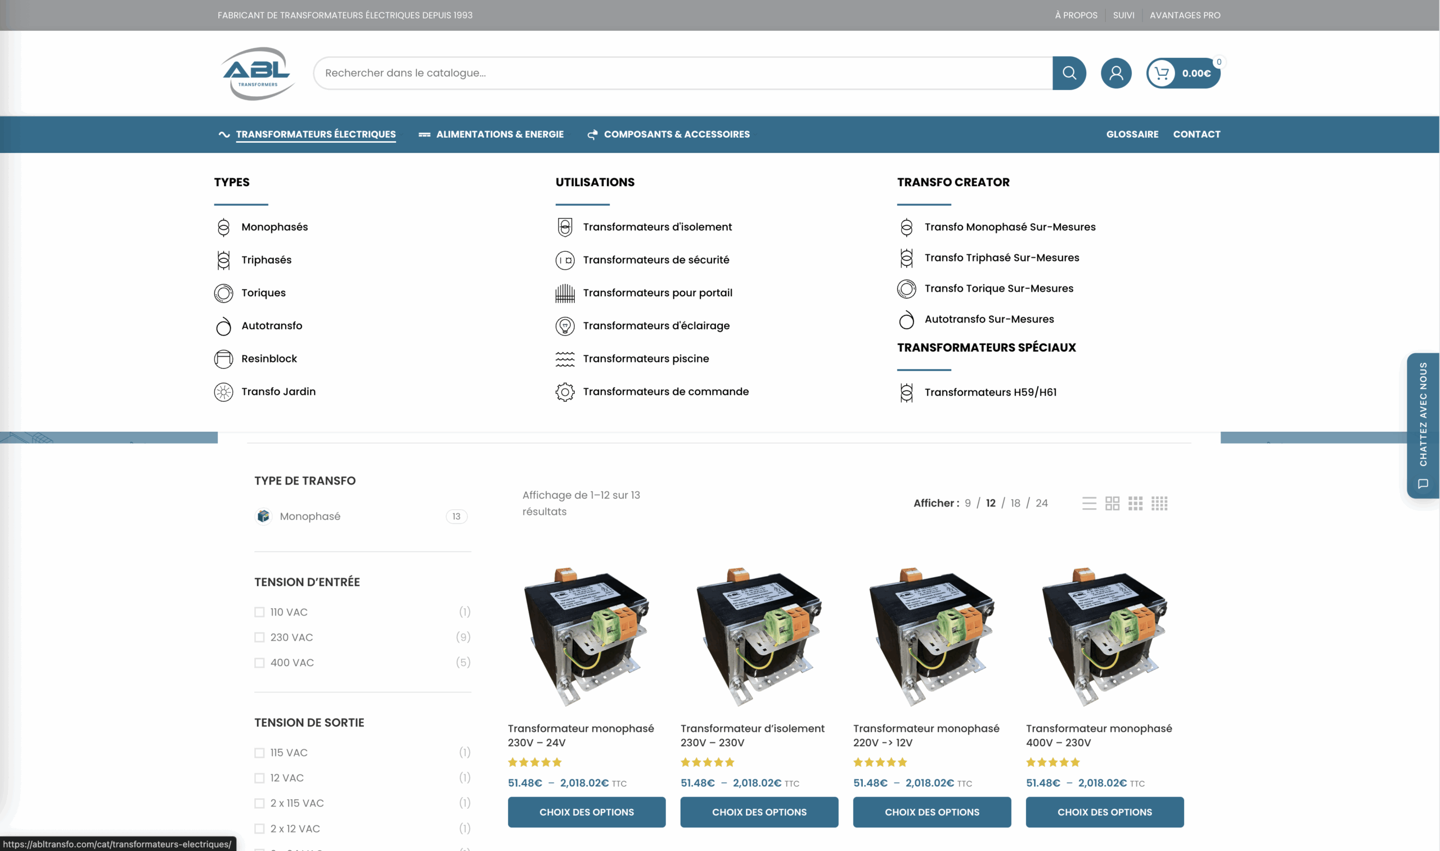Click the Toriques ring icon

(223, 293)
